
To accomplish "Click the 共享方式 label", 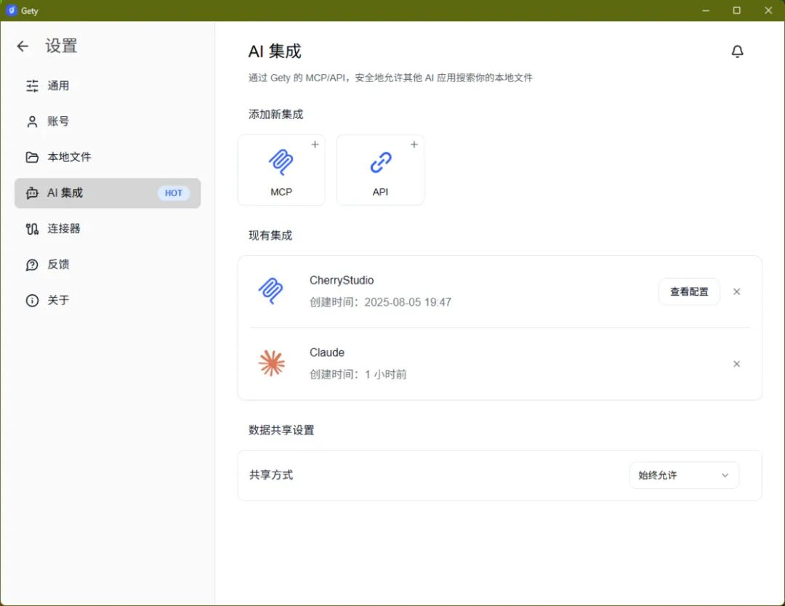I will coord(271,475).
